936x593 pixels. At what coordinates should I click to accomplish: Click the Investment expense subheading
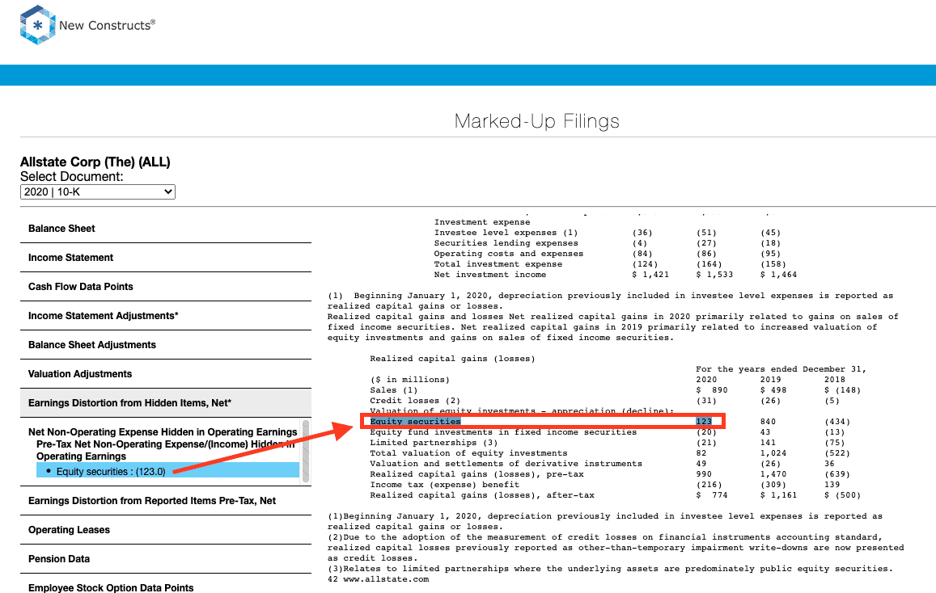(x=482, y=222)
